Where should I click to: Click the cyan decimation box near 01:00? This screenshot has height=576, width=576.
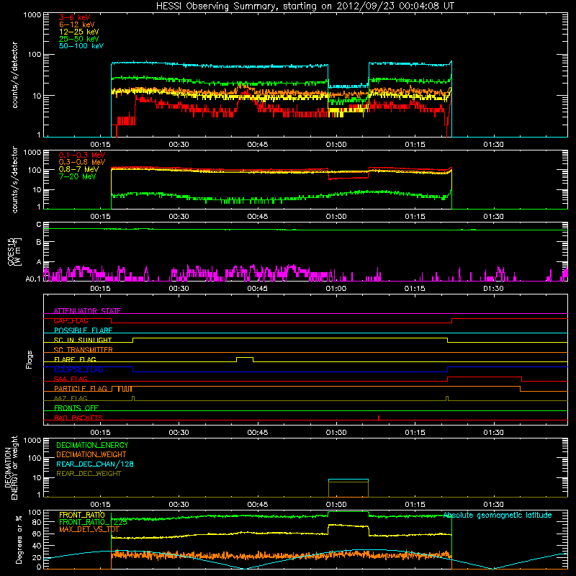(348, 488)
